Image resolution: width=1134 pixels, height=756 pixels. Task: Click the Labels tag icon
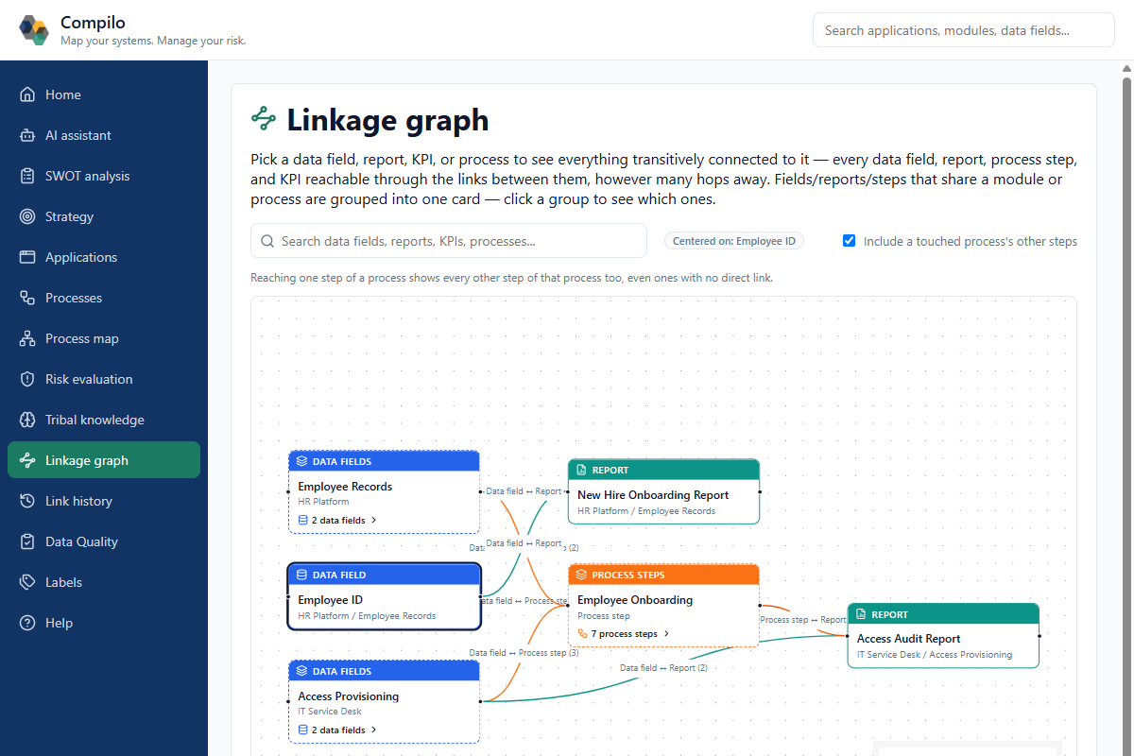(27, 582)
